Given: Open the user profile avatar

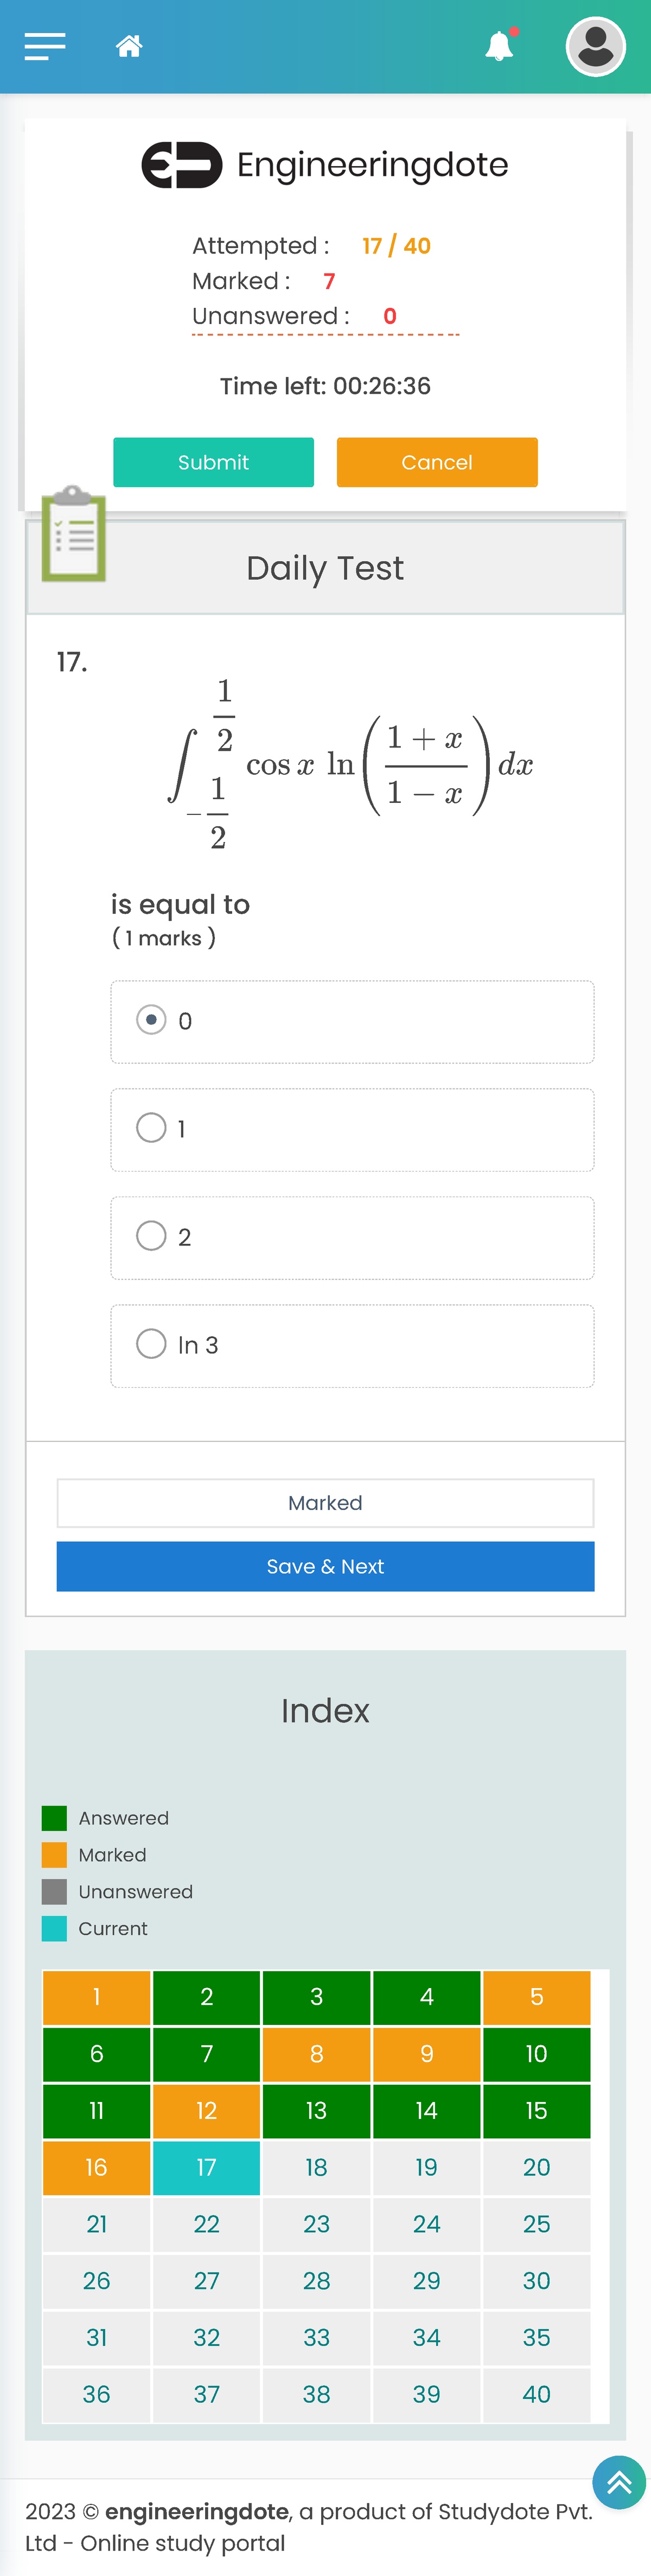Looking at the screenshot, I should 595,46.
